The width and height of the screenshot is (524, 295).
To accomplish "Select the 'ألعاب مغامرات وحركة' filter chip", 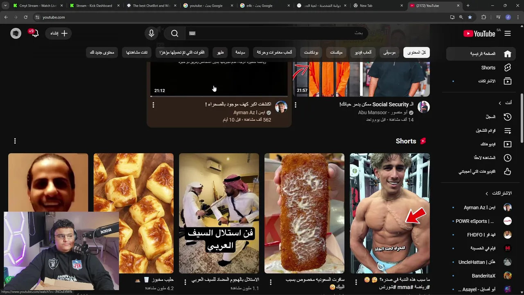I will pos(274,52).
